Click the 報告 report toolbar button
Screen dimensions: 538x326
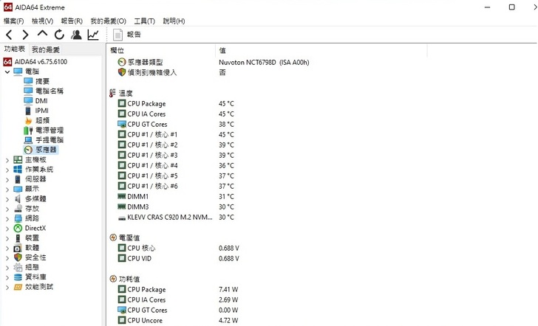point(127,35)
